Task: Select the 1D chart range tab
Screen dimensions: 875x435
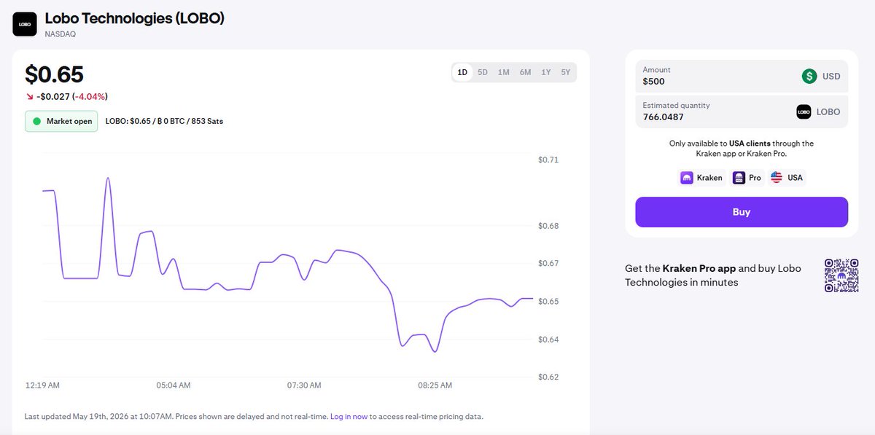Action: tap(462, 72)
